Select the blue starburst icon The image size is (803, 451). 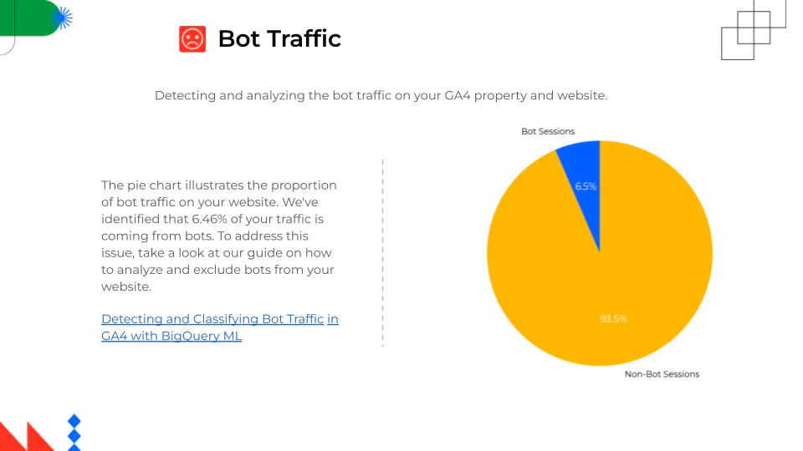tap(62, 18)
